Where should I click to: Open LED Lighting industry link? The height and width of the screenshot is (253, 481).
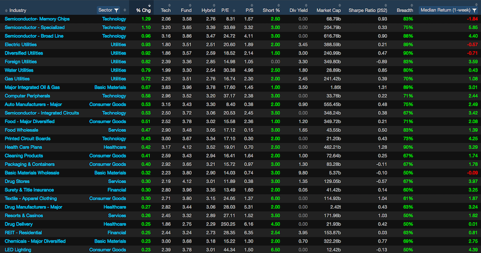[x=18, y=250]
